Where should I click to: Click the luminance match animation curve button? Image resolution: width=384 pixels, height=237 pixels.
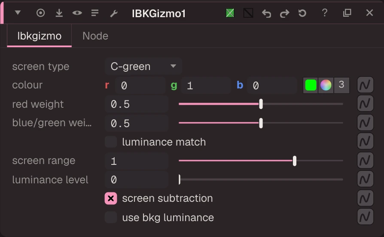click(365, 141)
